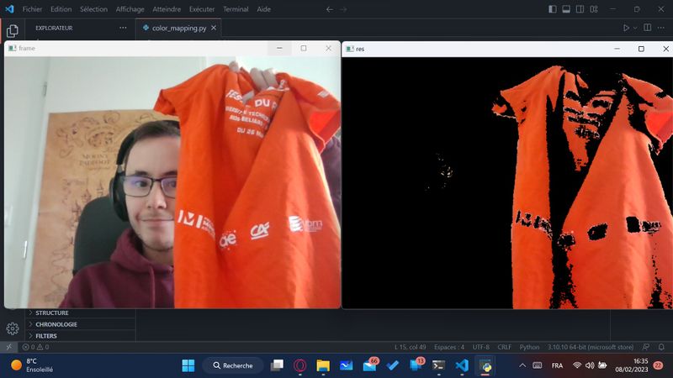Image resolution: width=673 pixels, height=378 pixels.
Task: Toggle the primary sidebar layout button
Action: pyautogui.click(x=553, y=9)
